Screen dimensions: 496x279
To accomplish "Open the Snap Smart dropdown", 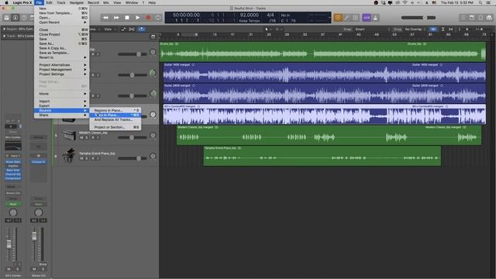I will pyautogui.click(x=372, y=29).
